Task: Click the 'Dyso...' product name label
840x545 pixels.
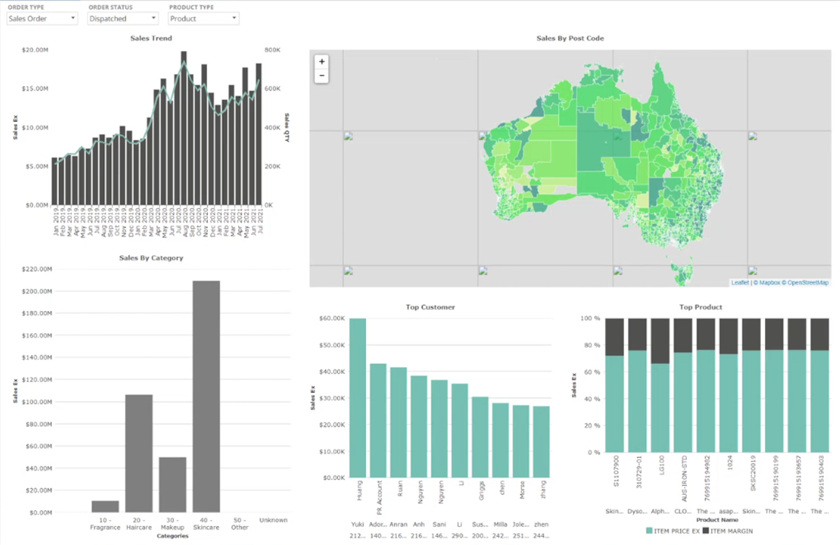Action: (x=637, y=511)
